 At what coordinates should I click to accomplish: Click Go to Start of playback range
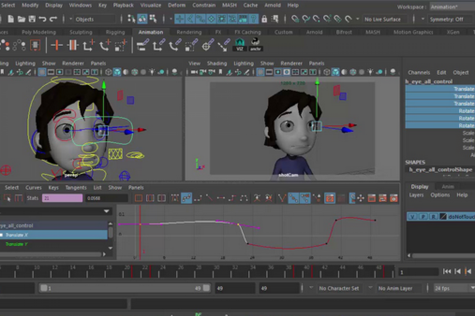[447, 271]
